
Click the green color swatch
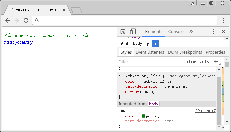click(143, 116)
